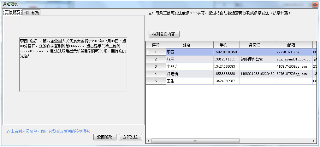320x147 pixels.
Task: Click phone number 13424088093
Action: coord(227,66)
